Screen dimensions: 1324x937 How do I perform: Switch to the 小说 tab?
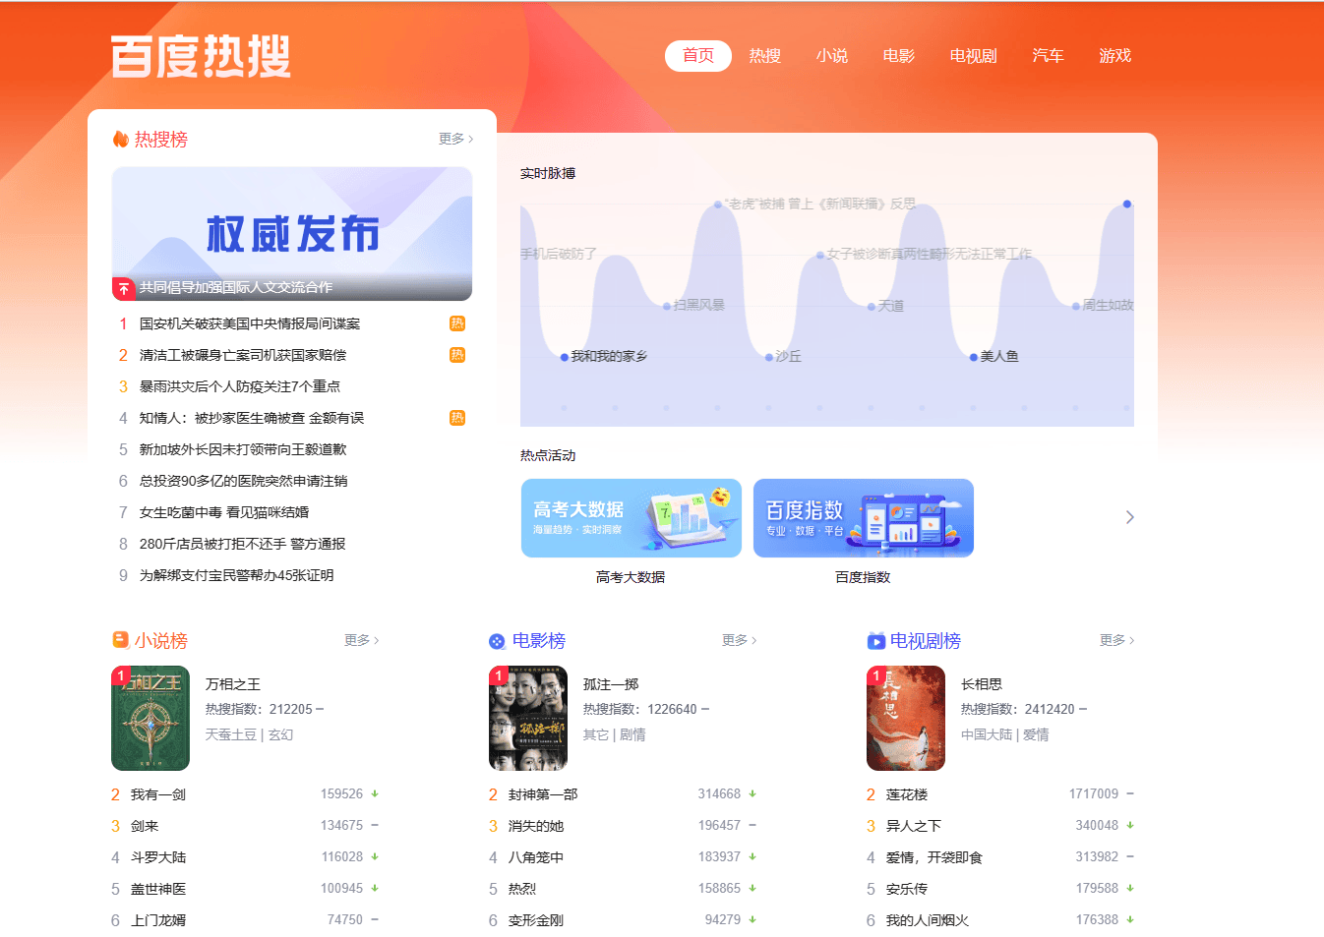[x=832, y=56]
